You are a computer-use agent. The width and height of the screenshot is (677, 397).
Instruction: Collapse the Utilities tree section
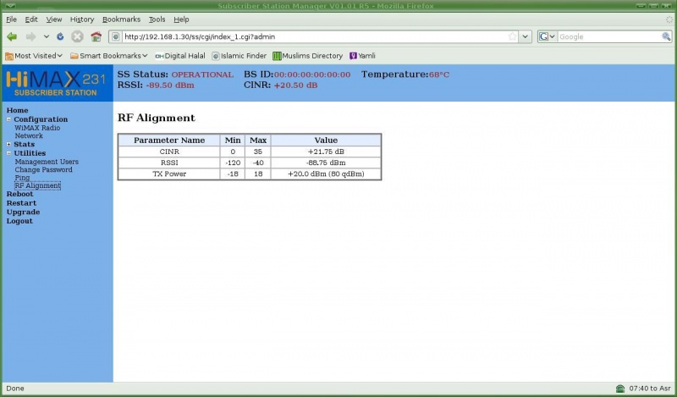(9, 153)
